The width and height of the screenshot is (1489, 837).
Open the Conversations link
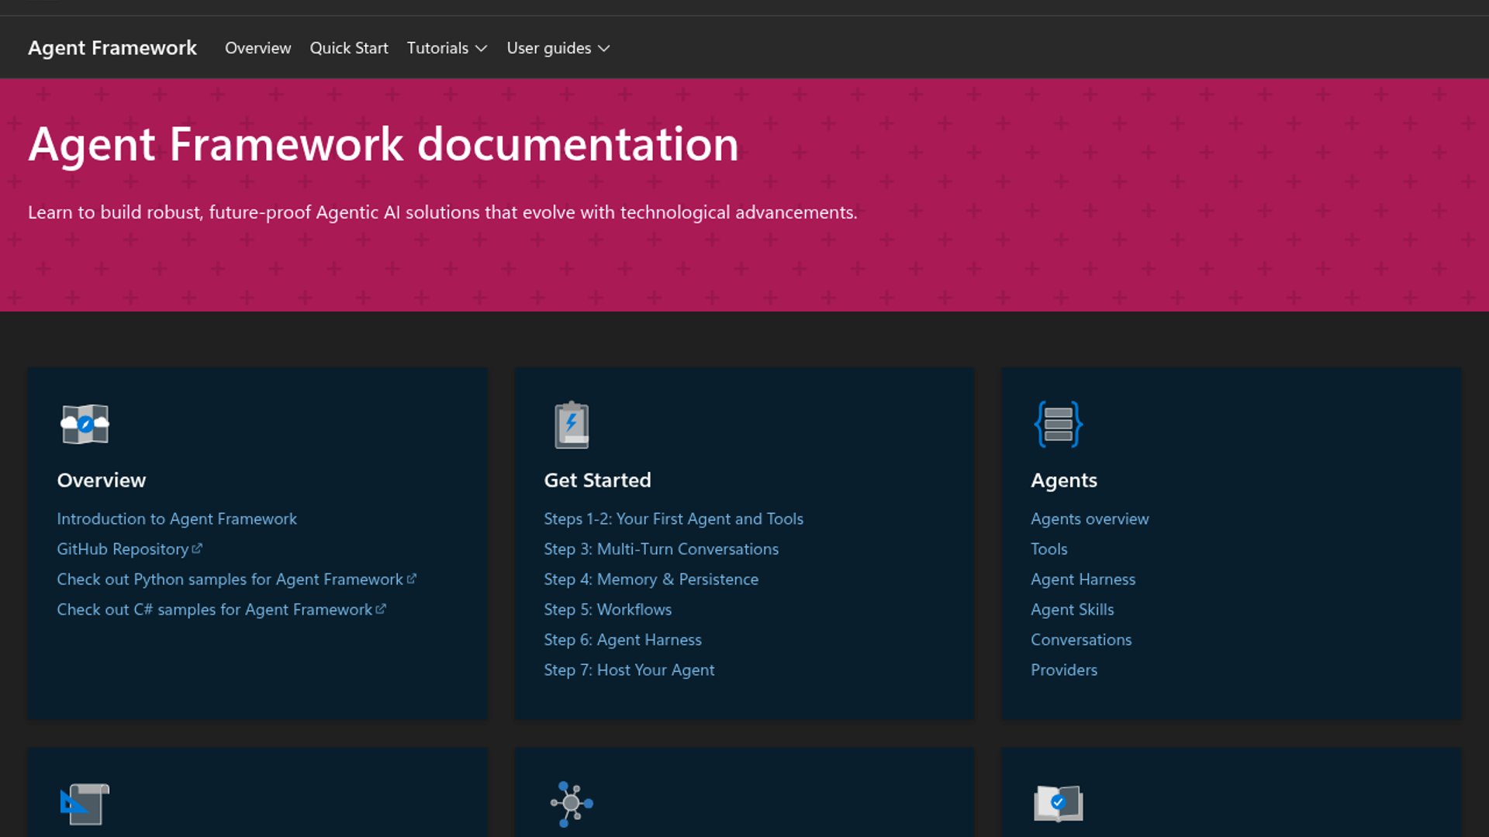[x=1081, y=639]
